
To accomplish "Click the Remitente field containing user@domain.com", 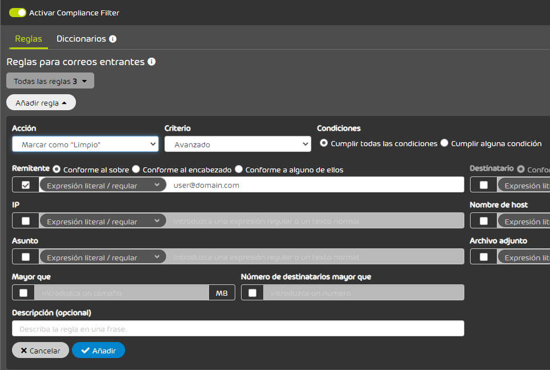I will pos(315,185).
